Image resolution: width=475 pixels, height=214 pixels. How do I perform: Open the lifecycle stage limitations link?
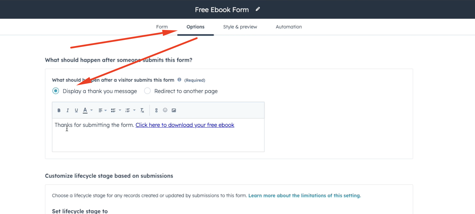304,195
